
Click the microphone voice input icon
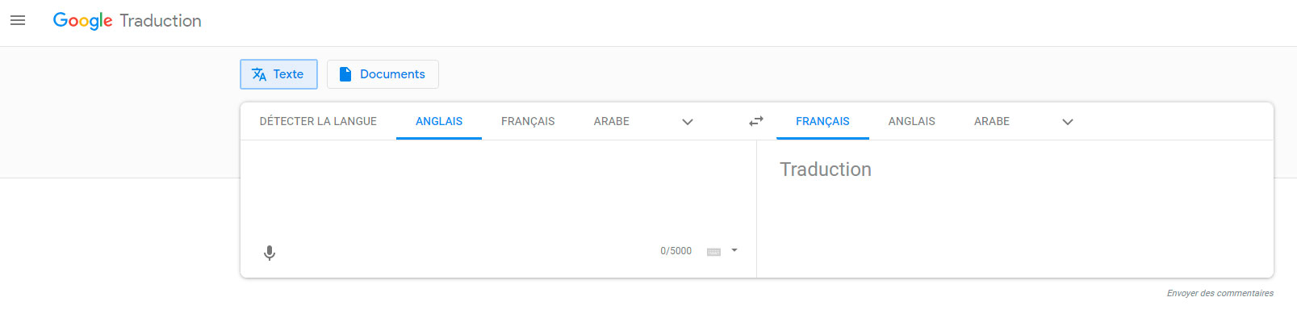(x=270, y=253)
